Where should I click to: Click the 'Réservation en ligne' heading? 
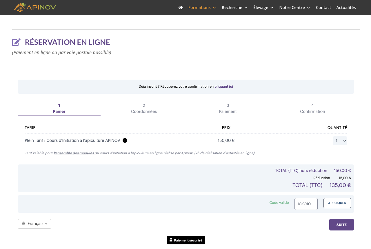[68, 42]
